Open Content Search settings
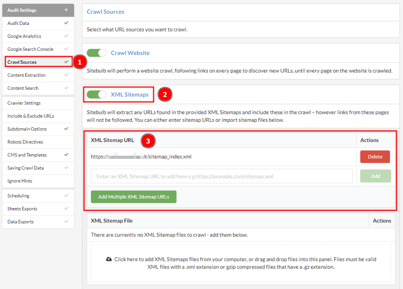Image resolution: width=403 pixels, height=289 pixels. 38,88
